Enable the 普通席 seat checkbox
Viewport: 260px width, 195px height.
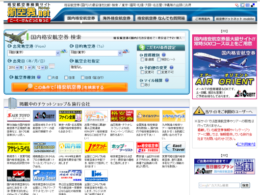pyautogui.click(x=142, y=59)
